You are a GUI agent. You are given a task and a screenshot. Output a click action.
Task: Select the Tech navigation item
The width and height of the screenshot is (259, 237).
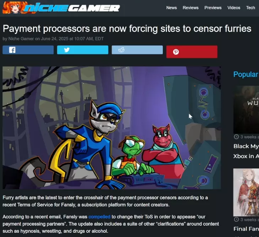(250, 8)
